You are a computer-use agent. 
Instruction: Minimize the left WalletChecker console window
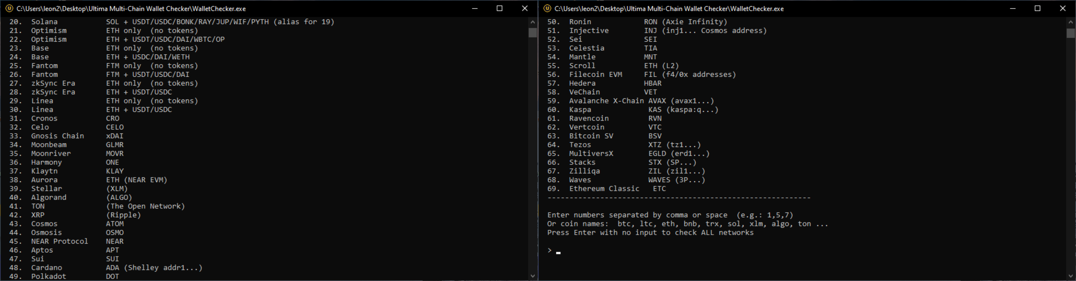click(474, 8)
